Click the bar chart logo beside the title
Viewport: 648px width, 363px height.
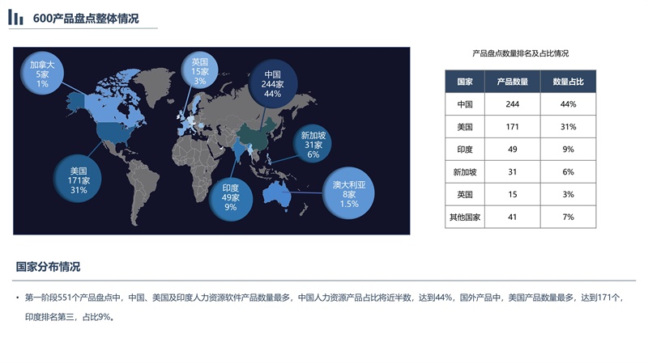16,18
